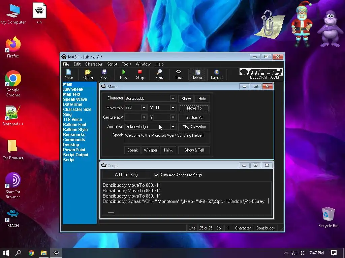Image resolution: width=345 pixels, height=258 pixels.
Task: Click the volume speaker tray icon
Action: [x=302, y=253]
